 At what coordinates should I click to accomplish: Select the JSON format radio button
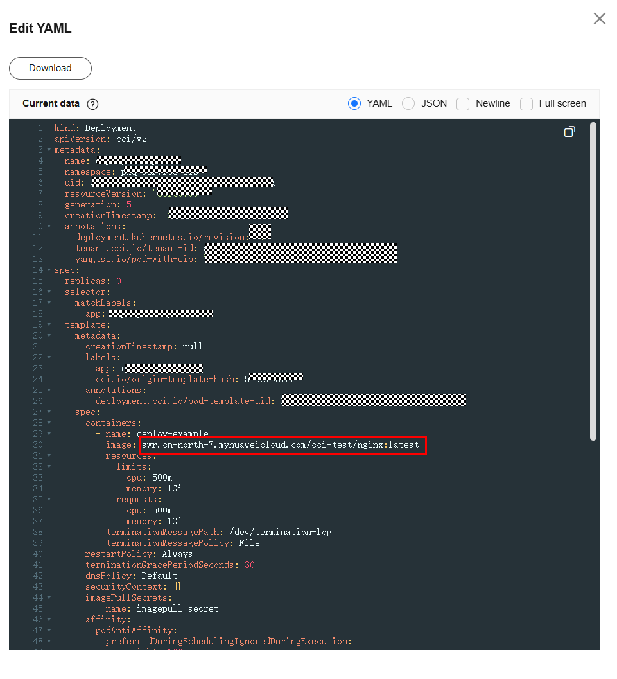tap(408, 103)
